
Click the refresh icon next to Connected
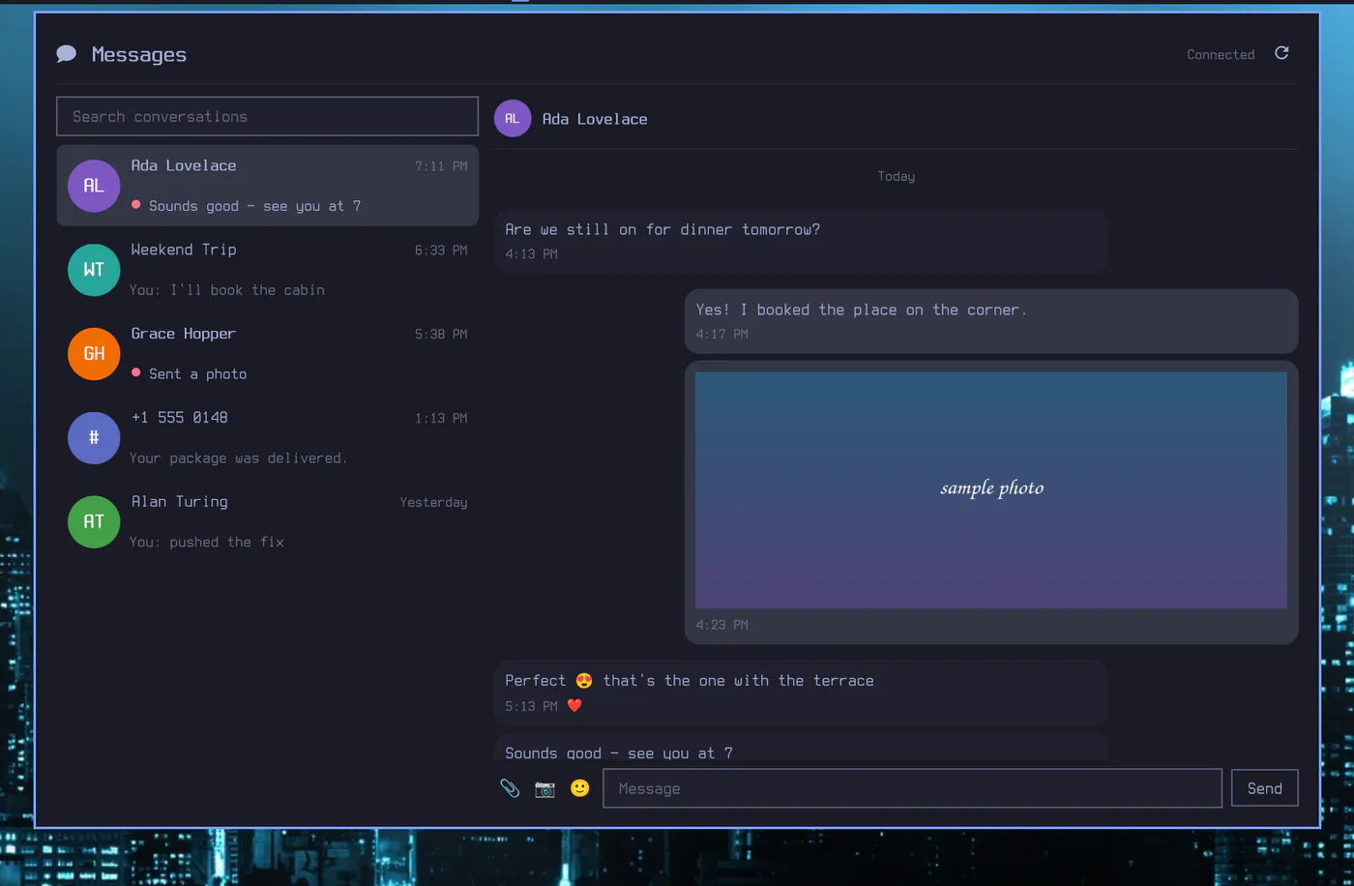coord(1281,53)
